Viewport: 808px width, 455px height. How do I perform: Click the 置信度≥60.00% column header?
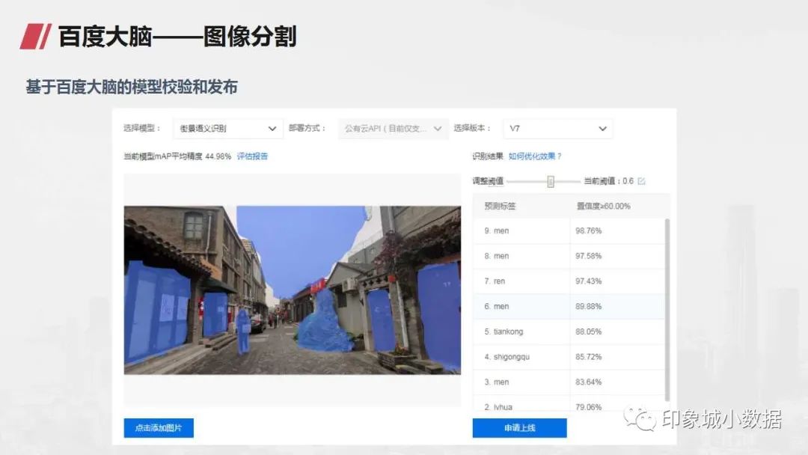[604, 206]
